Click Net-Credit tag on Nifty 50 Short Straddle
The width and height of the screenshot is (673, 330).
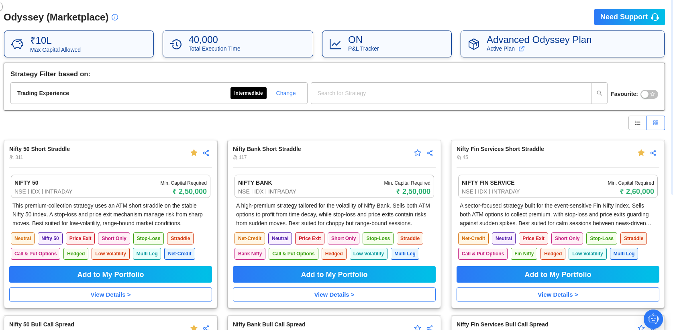click(x=179, y=254)
